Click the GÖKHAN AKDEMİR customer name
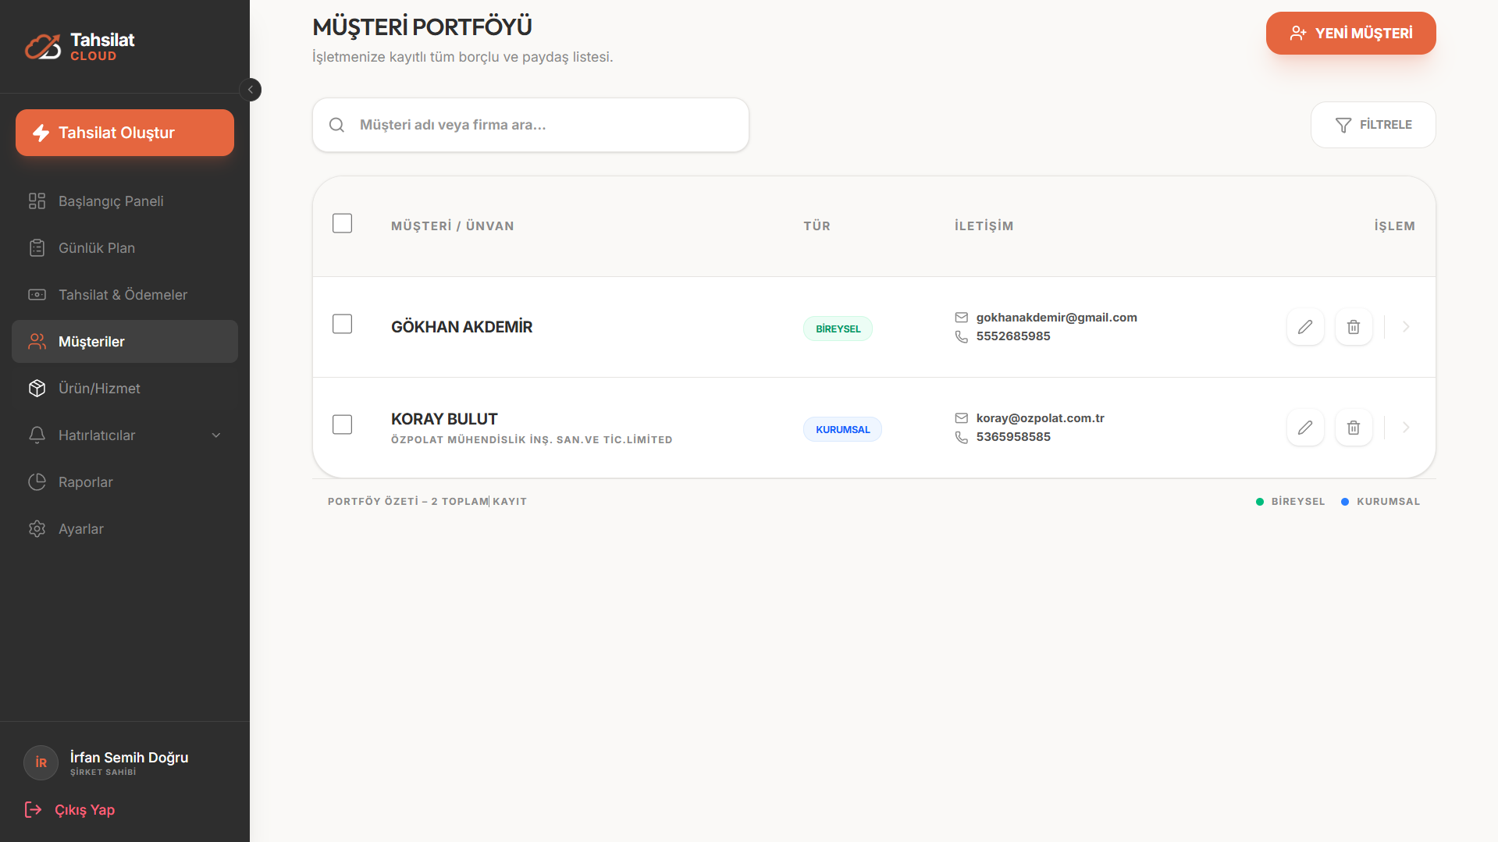 pos(461,327)
